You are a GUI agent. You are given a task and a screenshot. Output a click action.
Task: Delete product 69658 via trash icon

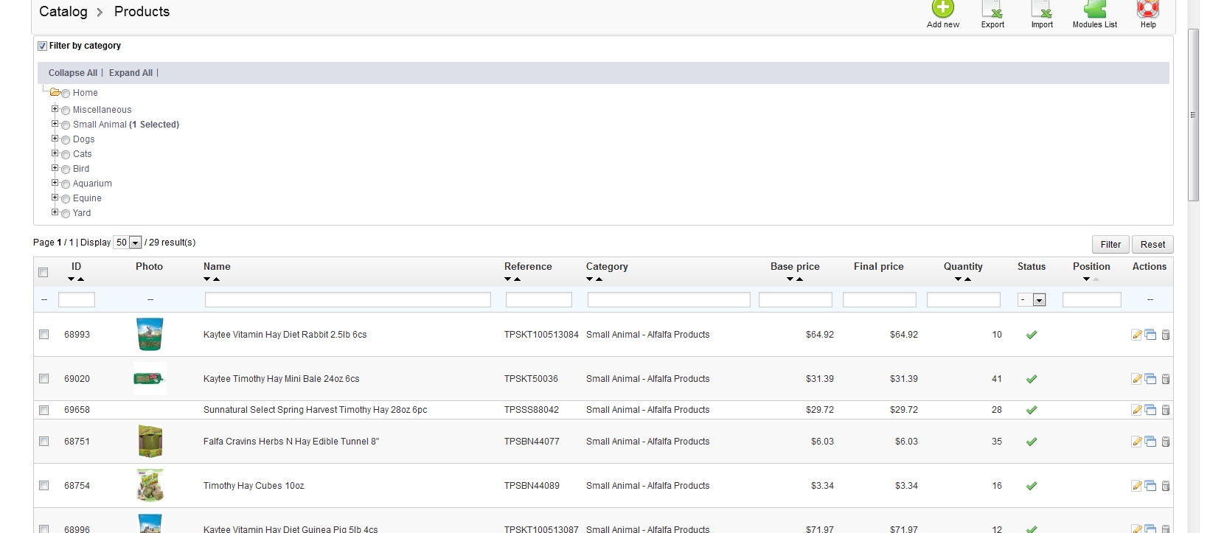pyautogui.click(x=1166, y=410)
